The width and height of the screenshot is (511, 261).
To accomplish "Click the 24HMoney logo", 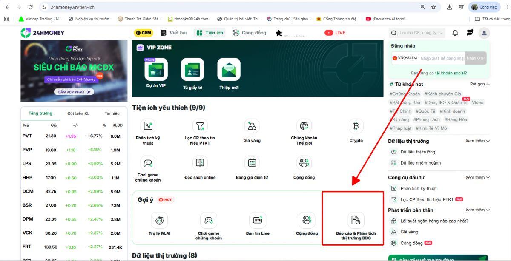I will 43,33.
